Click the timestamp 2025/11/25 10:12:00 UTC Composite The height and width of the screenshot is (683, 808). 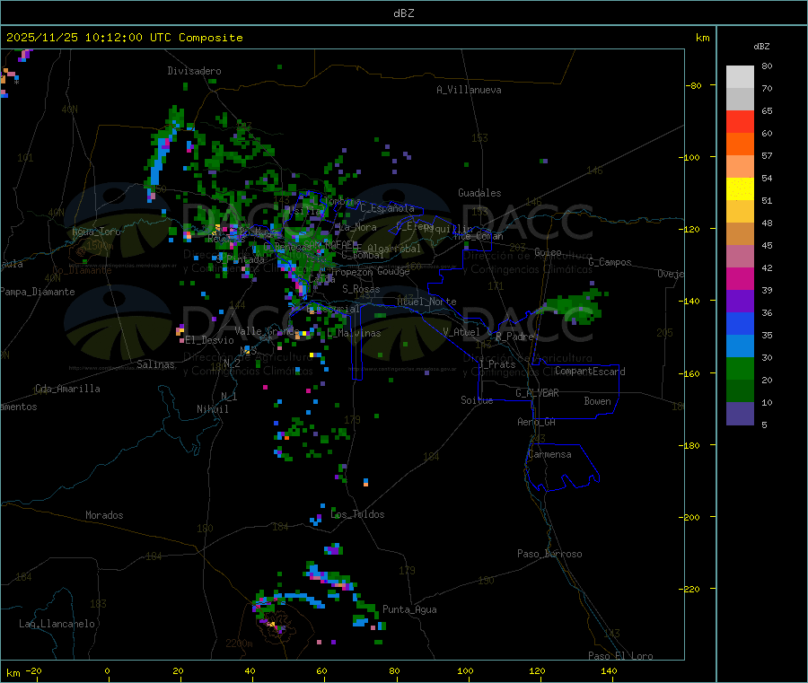pyautogui.click(x=124, y=38)
